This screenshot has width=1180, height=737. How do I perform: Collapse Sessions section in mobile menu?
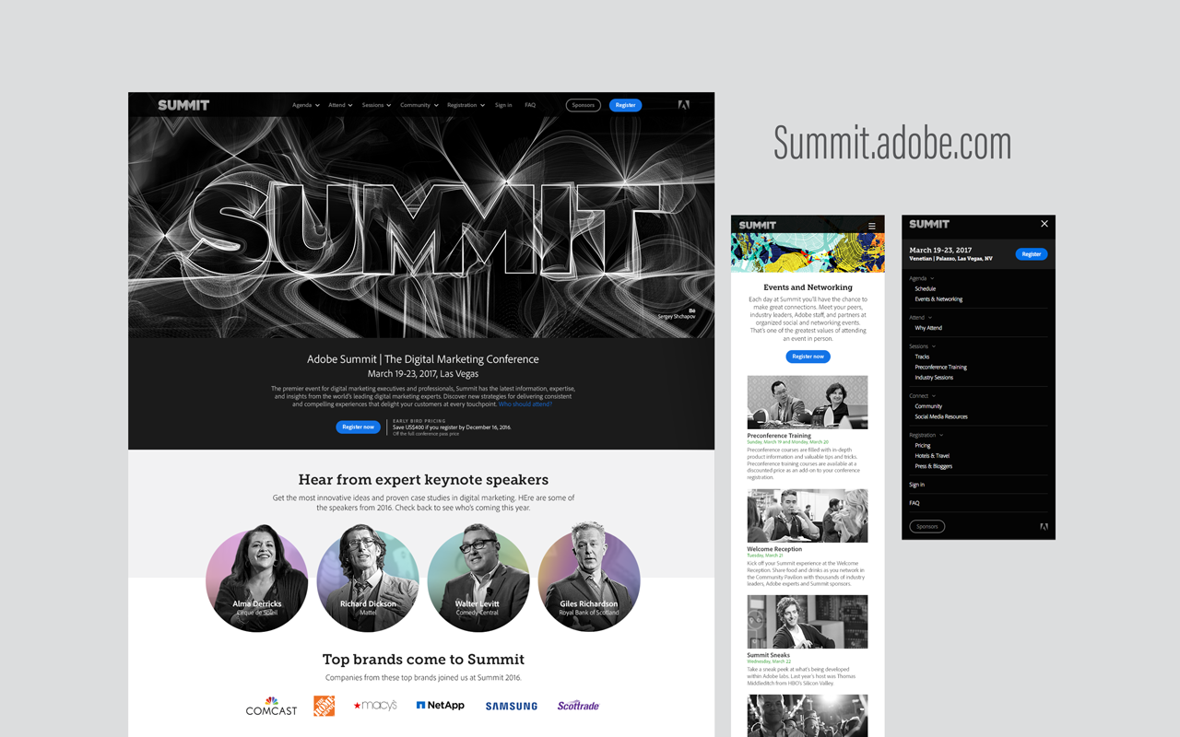click(x=923, y=346)
